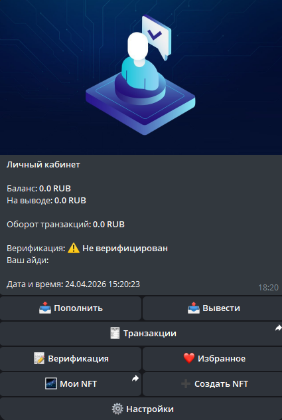
Task: Open the Верификация verification button
Action: [70, 359]
